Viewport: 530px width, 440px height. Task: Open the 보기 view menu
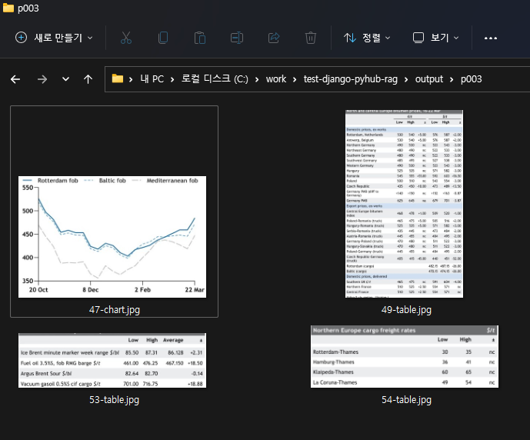[x=436, y=38]
